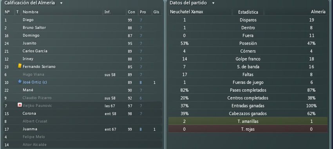Click the red injury cross icon by Veljko Paunovic

point(20,105)
